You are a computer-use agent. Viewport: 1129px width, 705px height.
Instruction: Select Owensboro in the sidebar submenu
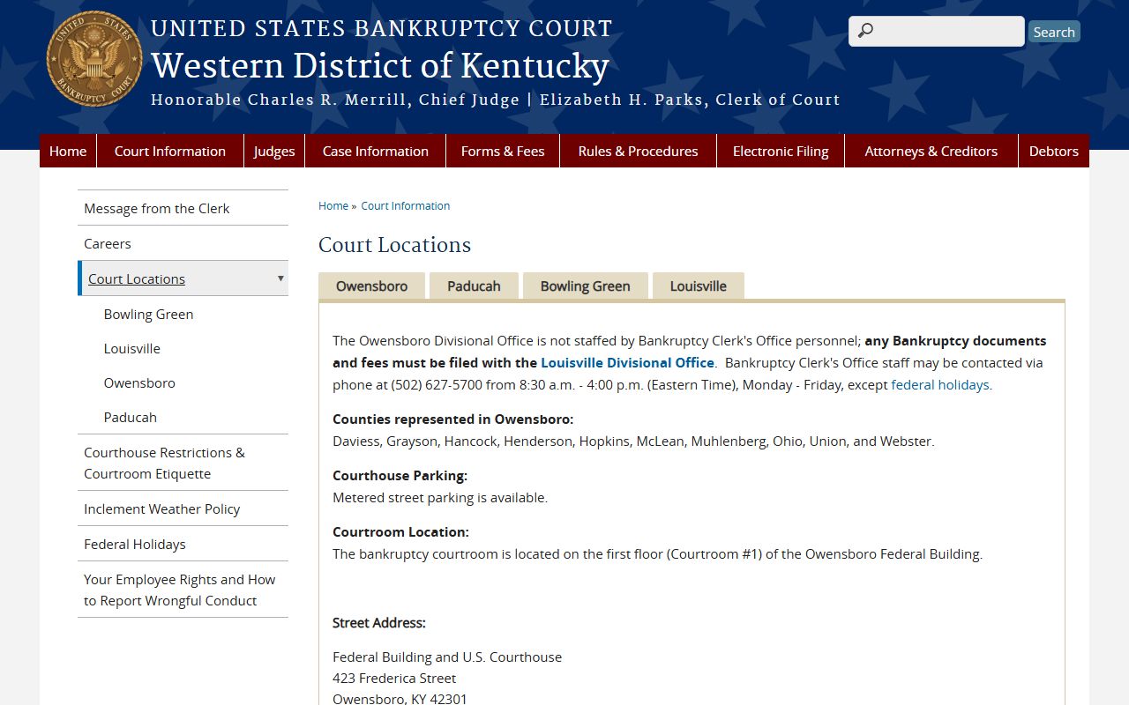point(139,382)
